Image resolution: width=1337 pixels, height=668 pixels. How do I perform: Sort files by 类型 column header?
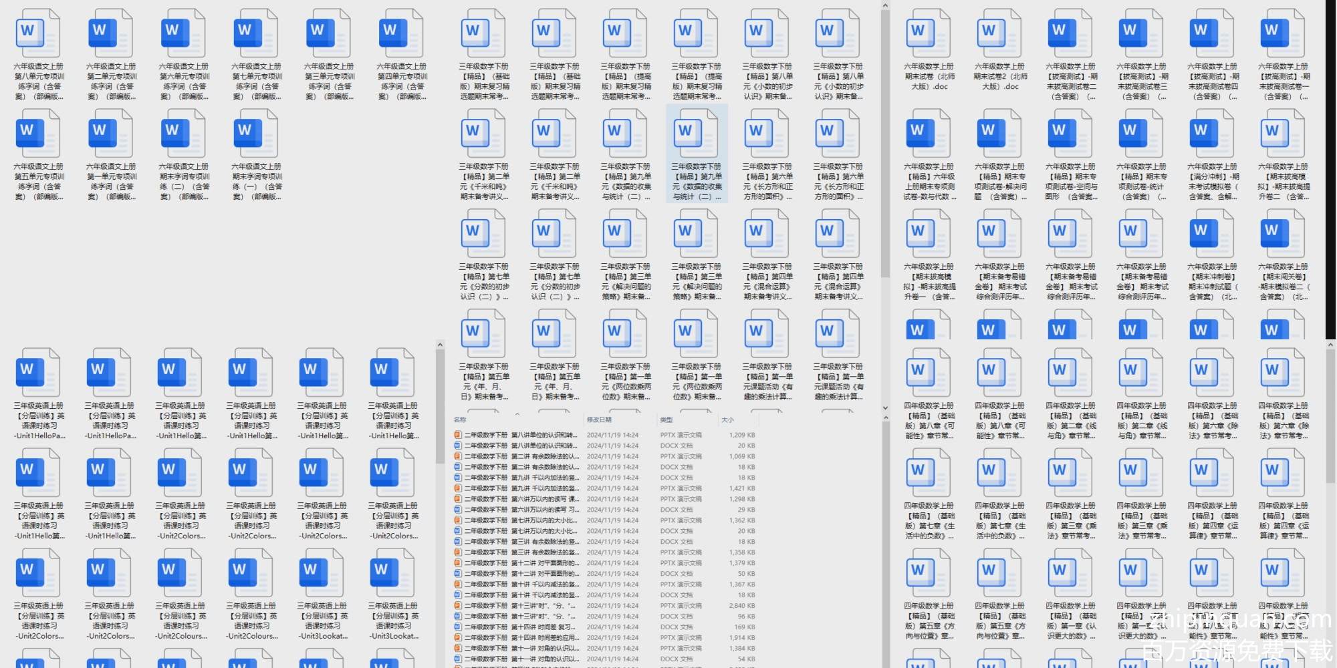coord(666,420)
